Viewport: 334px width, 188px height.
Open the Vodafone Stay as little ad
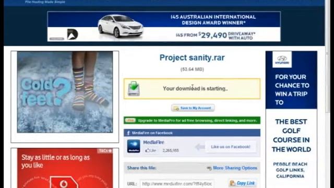pos(65,168)
